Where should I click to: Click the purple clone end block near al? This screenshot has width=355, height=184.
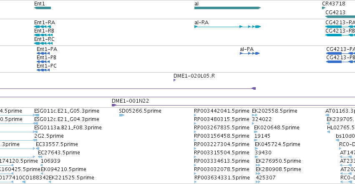(x=254, y=88)
